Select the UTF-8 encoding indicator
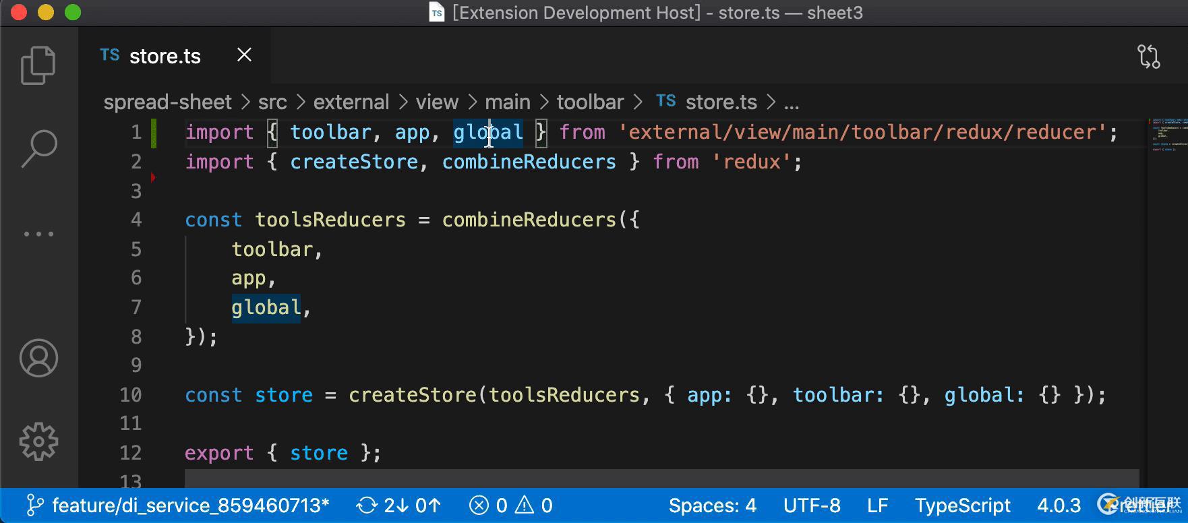Screen dimensions: 1188x523 pyautogui.click(x=812, y=505)
